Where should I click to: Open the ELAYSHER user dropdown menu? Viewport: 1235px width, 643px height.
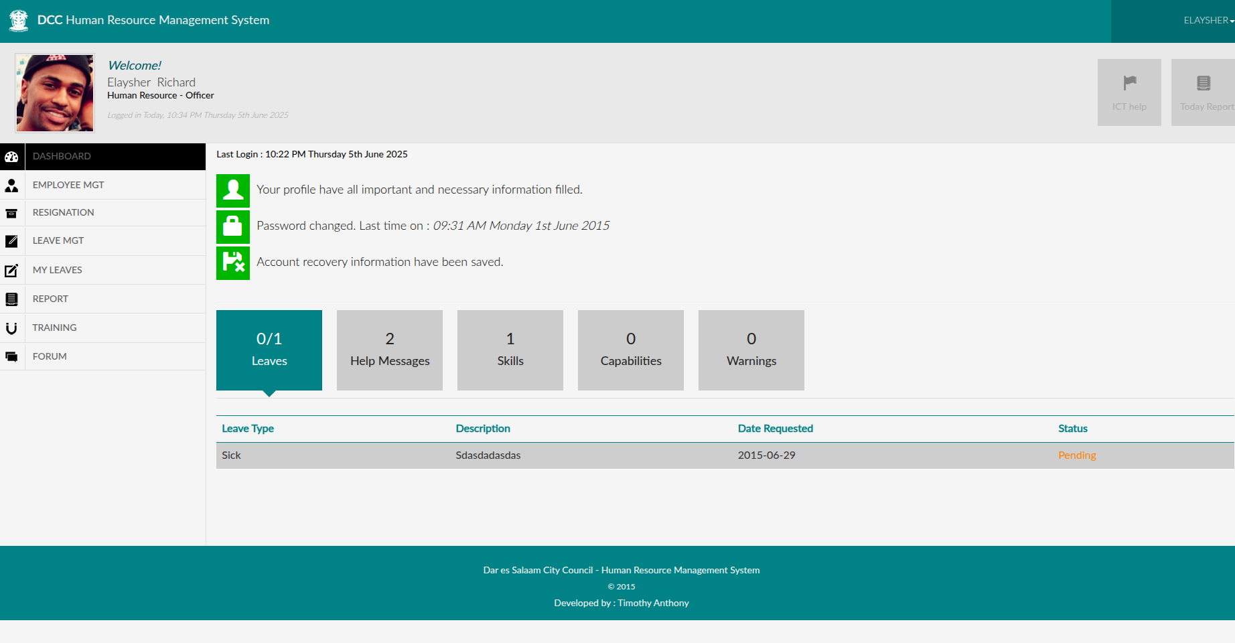1208,20
